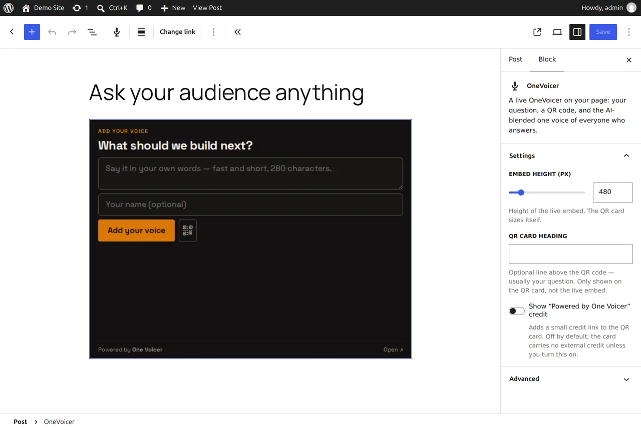
Task: Click the OneVoicer microphone block icon in toolbar
Action: click(x=117, y=32)
